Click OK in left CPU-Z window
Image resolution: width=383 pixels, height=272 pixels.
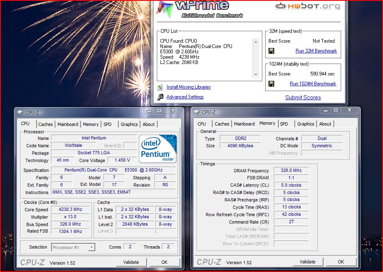click(164, 262)
